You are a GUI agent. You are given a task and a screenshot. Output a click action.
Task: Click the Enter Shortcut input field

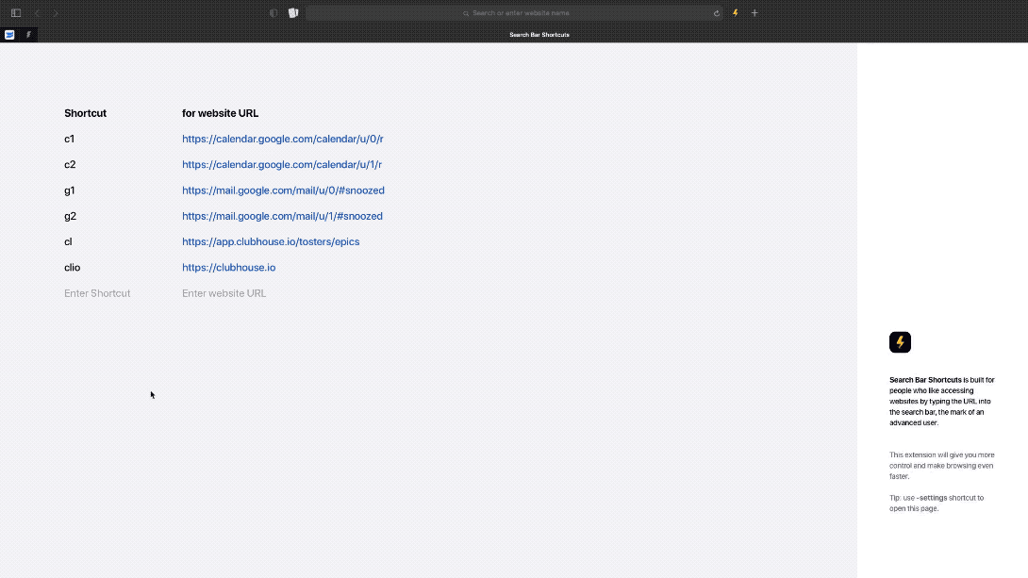97,293
